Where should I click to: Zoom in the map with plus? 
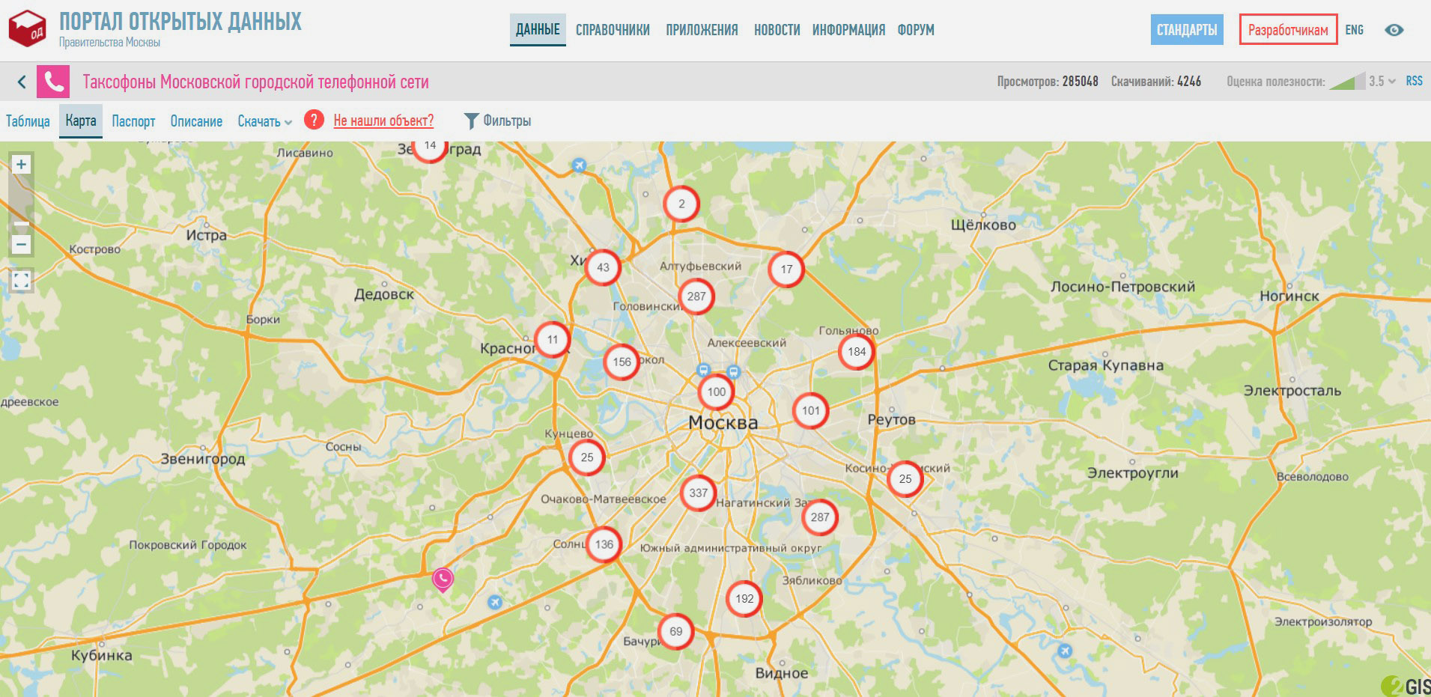pyautogui.click(x=22, y=164)
